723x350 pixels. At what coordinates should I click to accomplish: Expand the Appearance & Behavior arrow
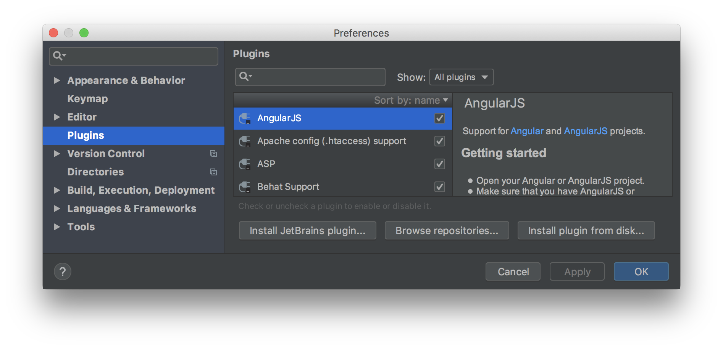coord(57,80)
